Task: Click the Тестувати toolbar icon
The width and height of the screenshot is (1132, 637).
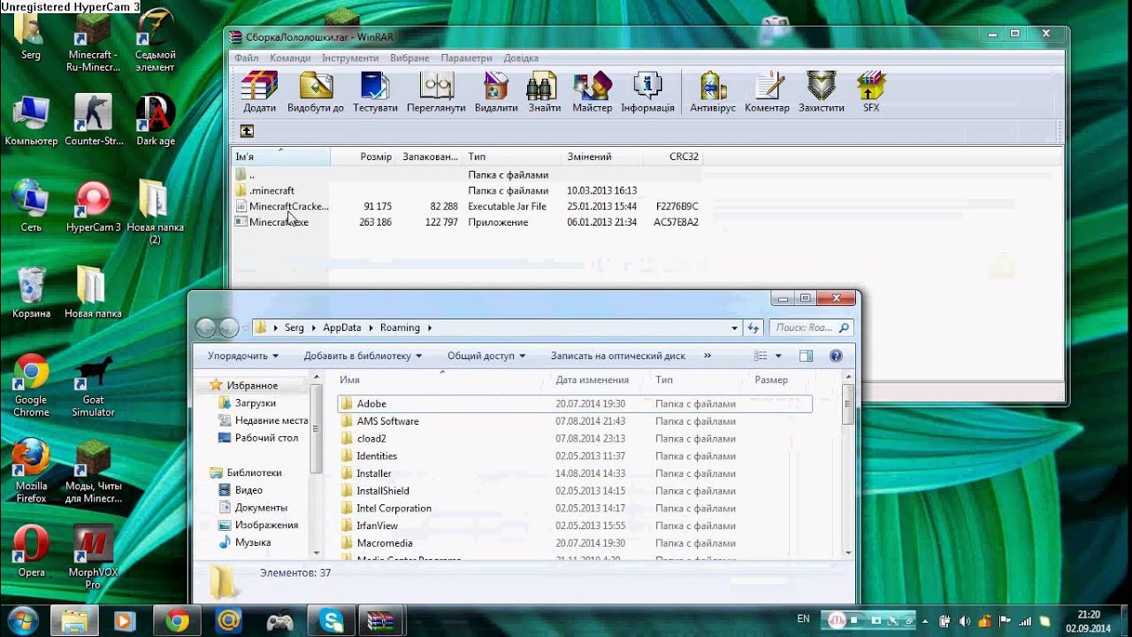Action: (375, 93)
